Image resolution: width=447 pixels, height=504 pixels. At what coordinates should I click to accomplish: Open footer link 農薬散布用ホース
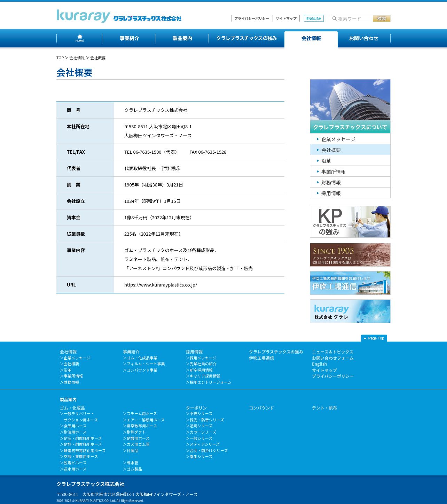coord(140,426)
